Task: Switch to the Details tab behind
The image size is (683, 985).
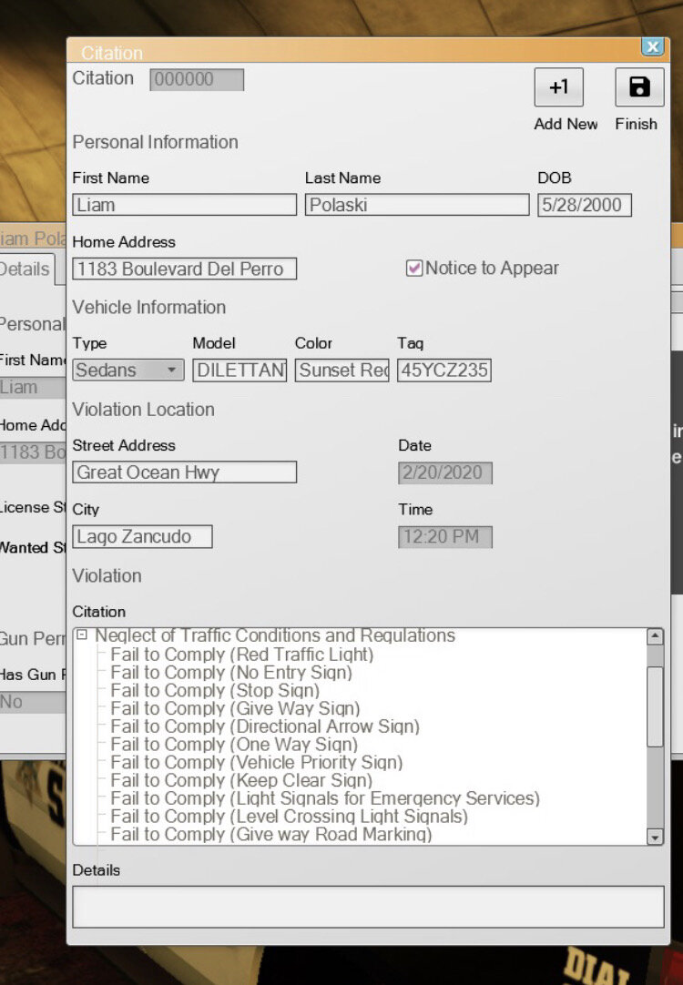Action: point(25,269)
